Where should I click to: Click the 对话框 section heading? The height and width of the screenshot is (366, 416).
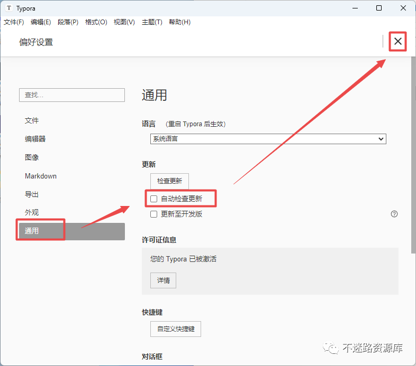click(x=152, y=356)
